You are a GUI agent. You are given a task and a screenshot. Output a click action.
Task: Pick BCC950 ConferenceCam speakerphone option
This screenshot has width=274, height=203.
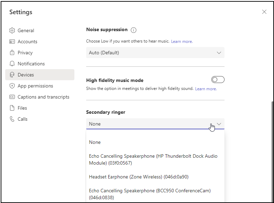pyautogui.click(x=149, y=194)
